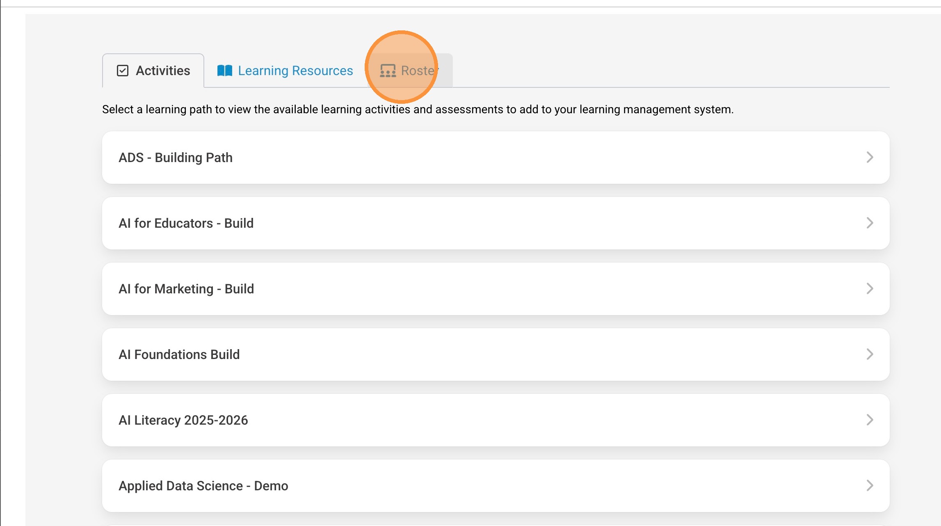The width and height of the screenshot is (941, 526).
Task: Expand AI Literacy 2025-2026 chevron
Action: click(x=870, y=420)
